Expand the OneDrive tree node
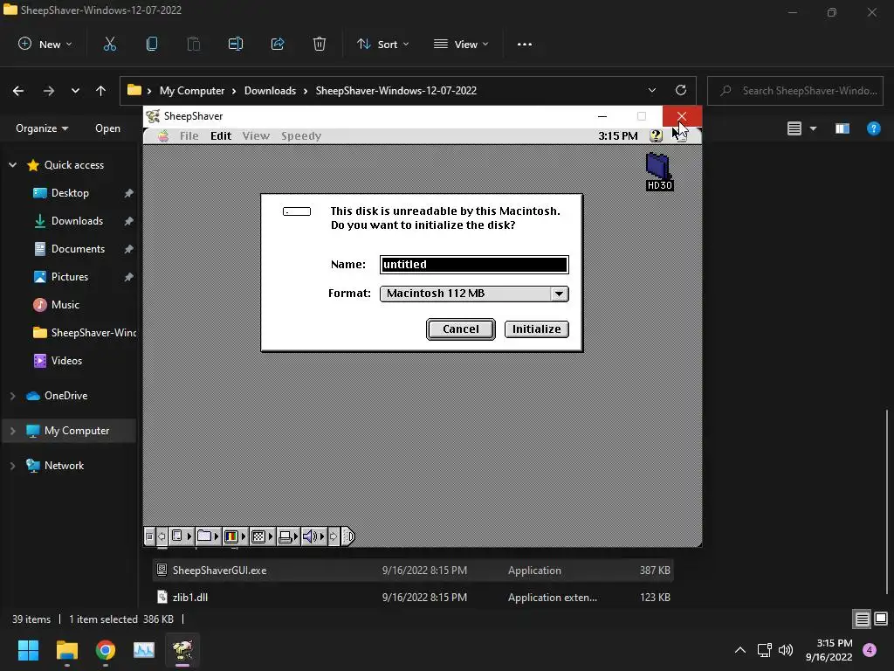This screenshot has height=671, width=894. pyautogui.click(x=12, y=396)
